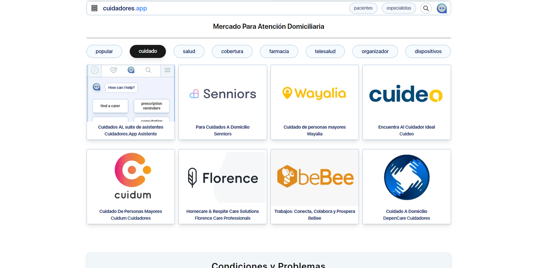Click 'Condiciones y Problemas' heading
The width and height of the screenshot is (537, 268).
click(x=268, y=265)
